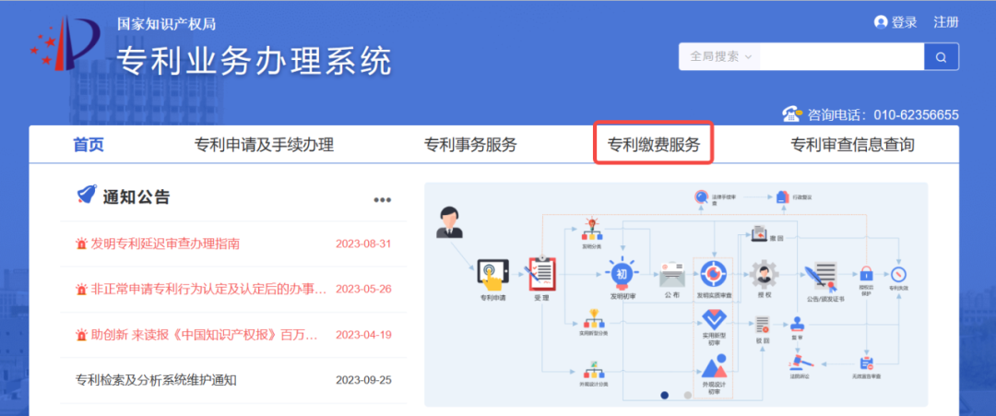Click the 注册 register link
996x416 pixels.
point(946,22)
